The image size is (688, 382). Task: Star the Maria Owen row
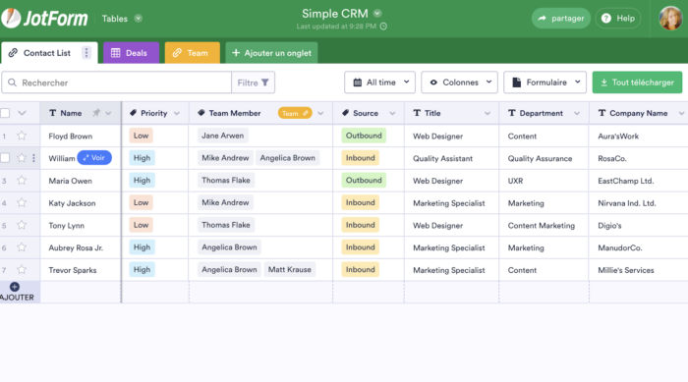[22, 181]
